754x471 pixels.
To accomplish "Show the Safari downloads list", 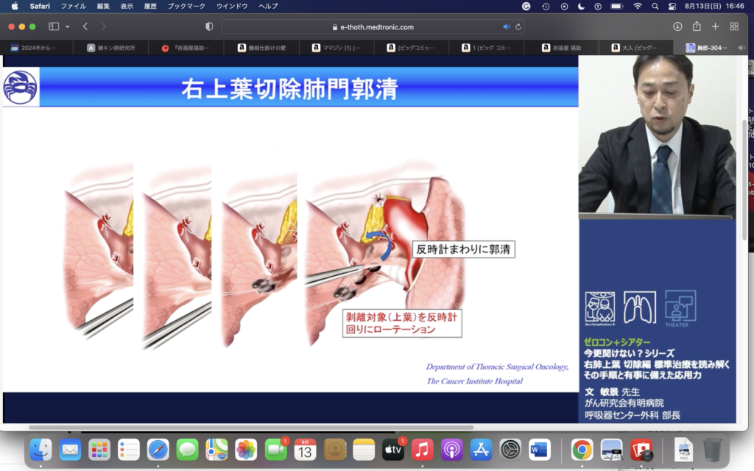I will coord(677,26).
